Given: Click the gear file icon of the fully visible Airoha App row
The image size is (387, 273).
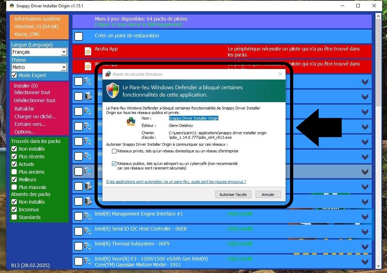Looking at the screenshot, I should tap(88, 51).
